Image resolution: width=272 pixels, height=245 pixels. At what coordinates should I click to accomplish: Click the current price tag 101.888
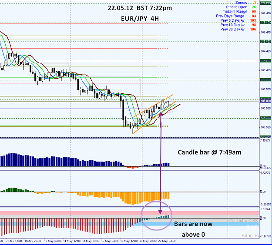pos(266,101)
